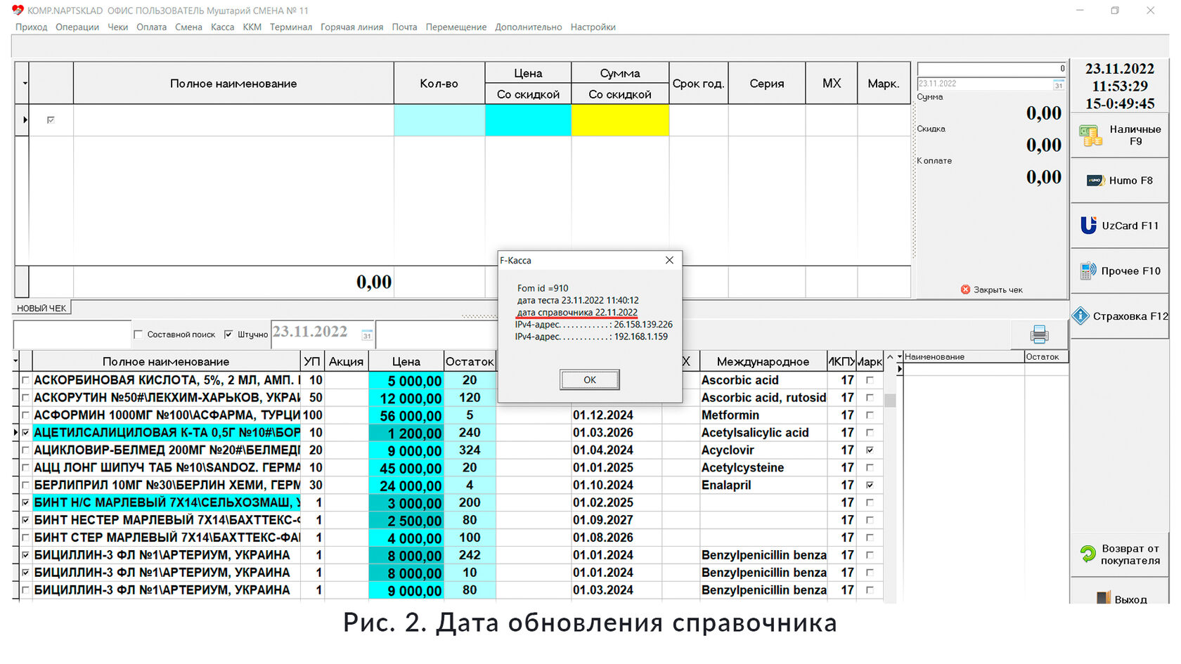
Task: Click the Страховка F12 diamond icon
Action: pos(1080,316)
